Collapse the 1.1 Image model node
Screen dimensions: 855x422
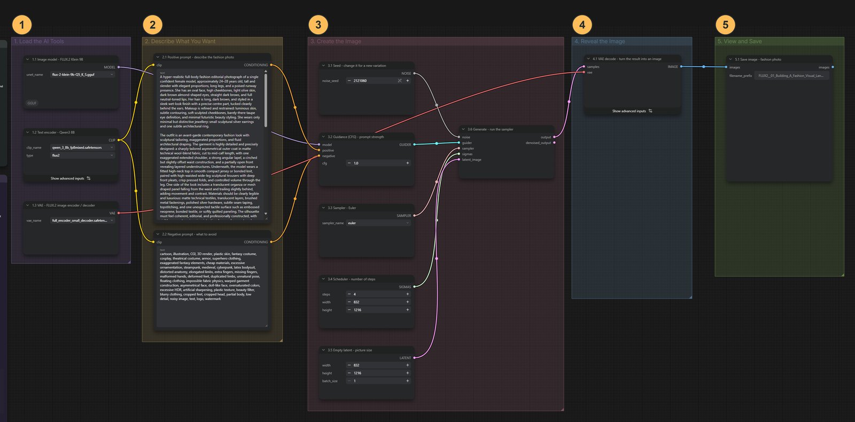click(x=28, y=59)
